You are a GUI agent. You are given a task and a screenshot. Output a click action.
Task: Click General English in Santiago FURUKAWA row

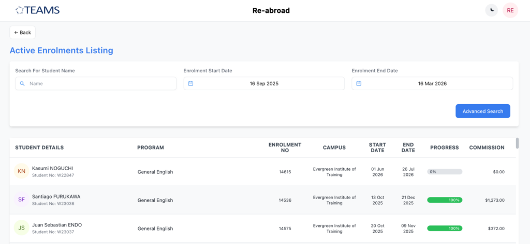(x=155, y=200)
